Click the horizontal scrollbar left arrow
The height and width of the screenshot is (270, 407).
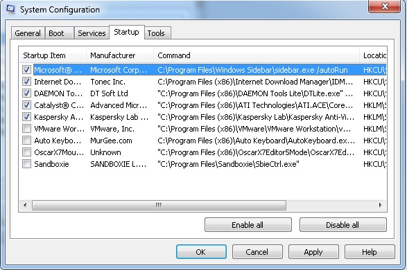pos(25,205)
